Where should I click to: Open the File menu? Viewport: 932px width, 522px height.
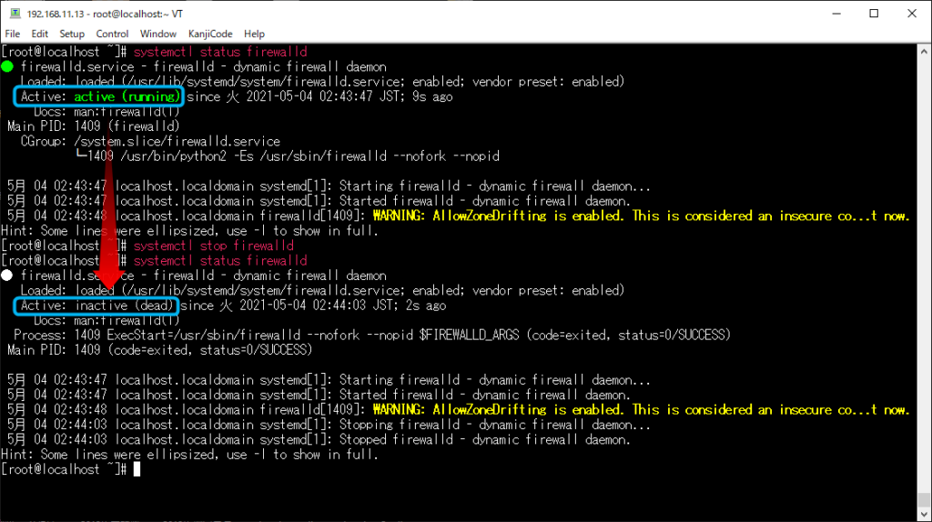13,34
